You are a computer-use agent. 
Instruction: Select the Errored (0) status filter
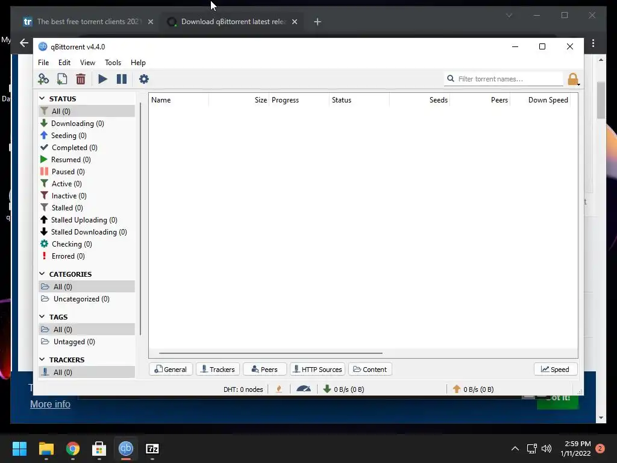(87, 256)
